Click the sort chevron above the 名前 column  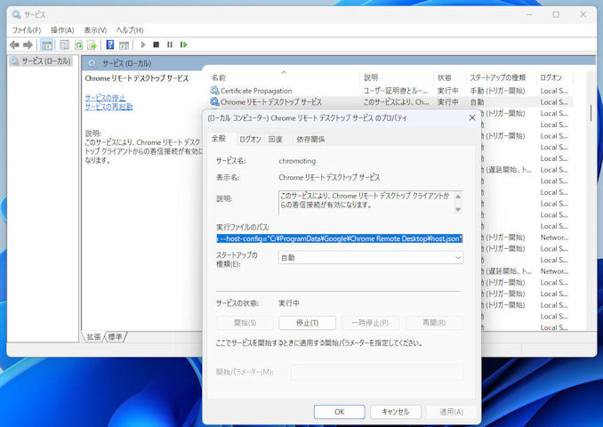284,72
